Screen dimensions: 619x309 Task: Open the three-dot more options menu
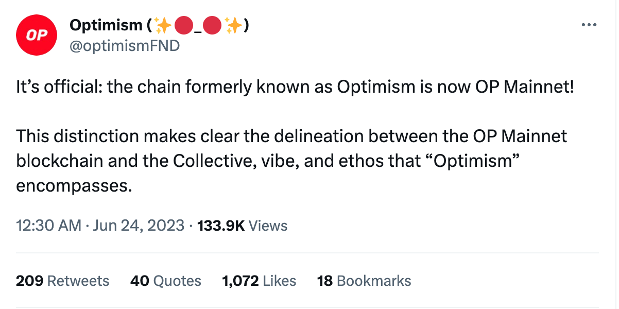pos(589,25)
